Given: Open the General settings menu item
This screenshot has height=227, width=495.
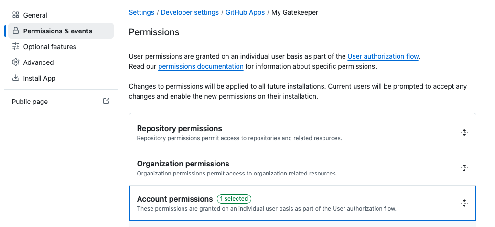Looking at the screenshot, I should 35,15.
